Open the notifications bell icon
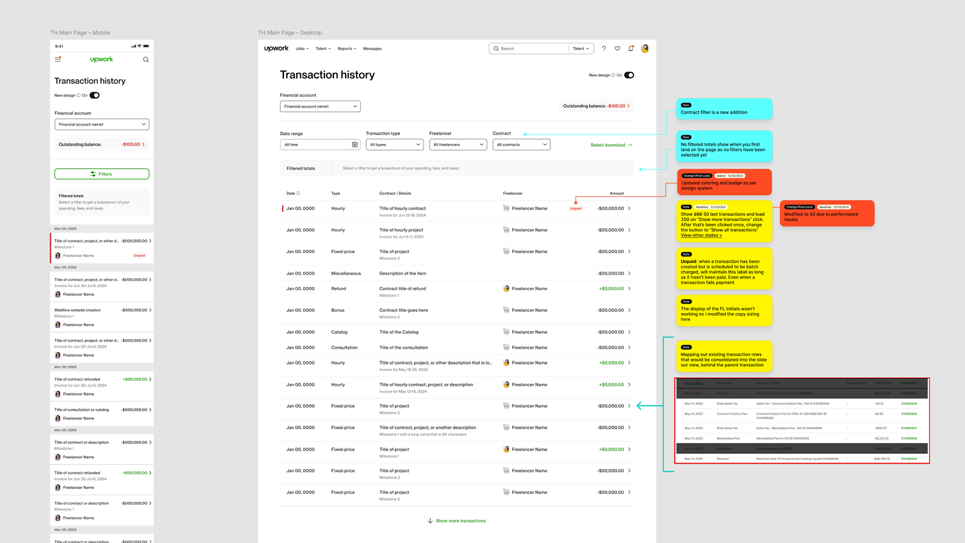The image size is (965, 543). click(x=631, y=49)
